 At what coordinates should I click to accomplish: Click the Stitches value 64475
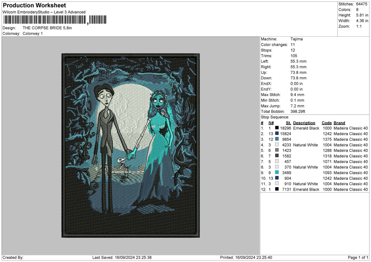[x=362, y=4]
